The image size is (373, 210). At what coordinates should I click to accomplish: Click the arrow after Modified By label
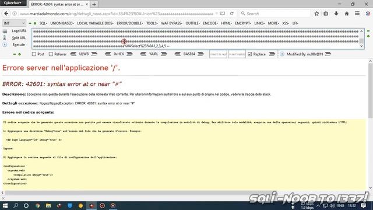(328, 54)
